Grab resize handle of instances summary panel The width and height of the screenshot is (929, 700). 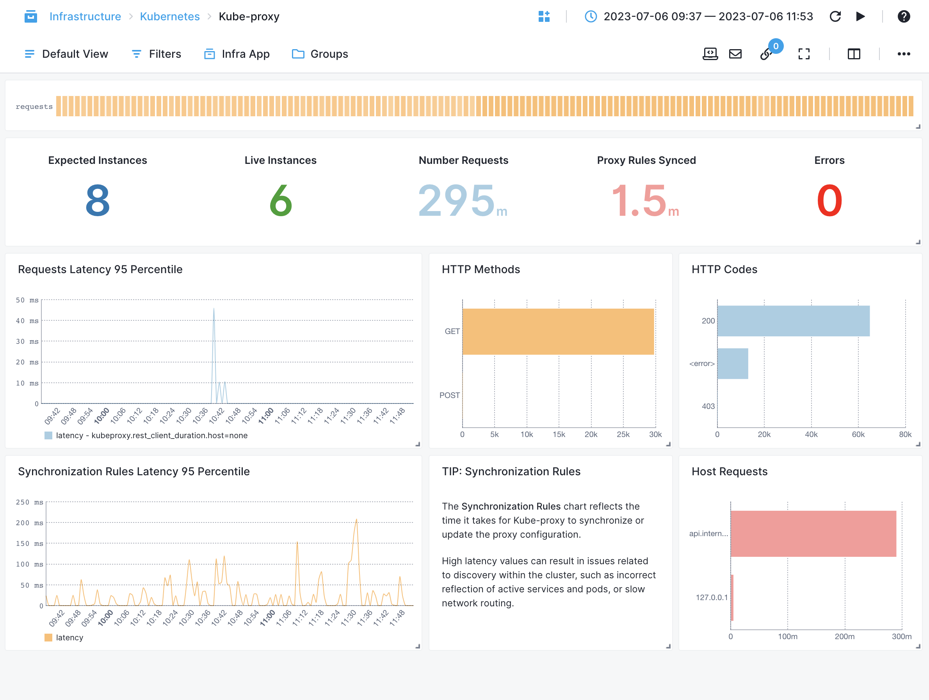pos(918,242)
